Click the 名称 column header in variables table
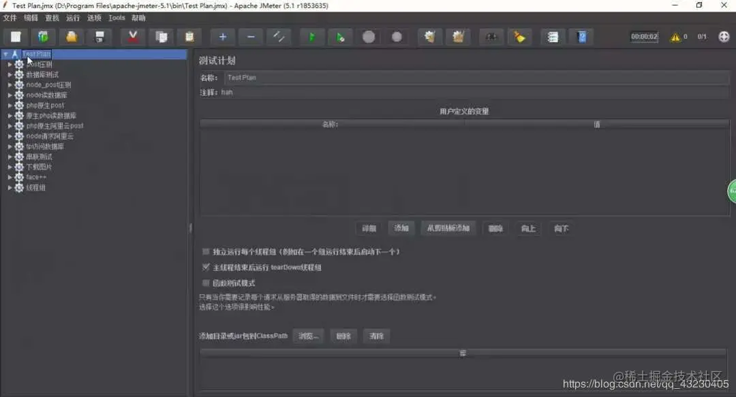The image size is (736, 397). (331, 125)
